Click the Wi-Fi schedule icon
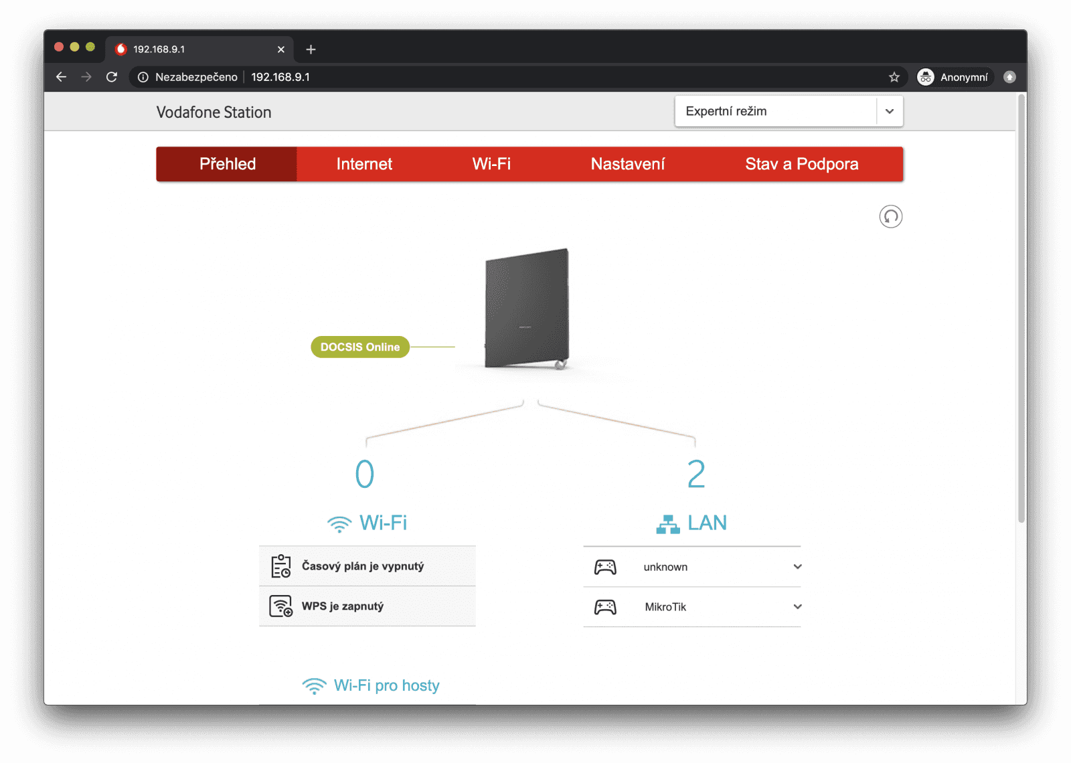The height and width of the screenshot is (763, 1071). (280, 566)
